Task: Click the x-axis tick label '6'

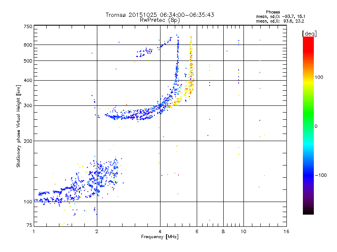Action: 197,231
